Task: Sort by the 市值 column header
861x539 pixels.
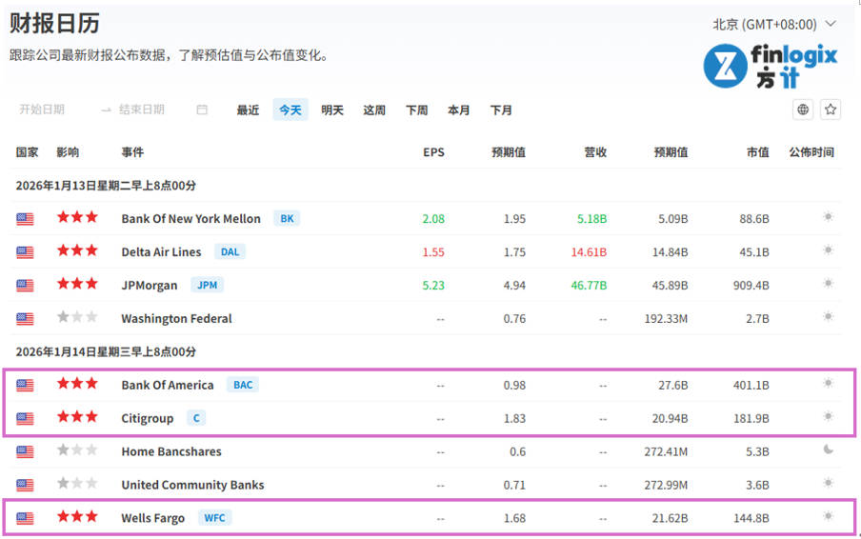Action: 757,152
